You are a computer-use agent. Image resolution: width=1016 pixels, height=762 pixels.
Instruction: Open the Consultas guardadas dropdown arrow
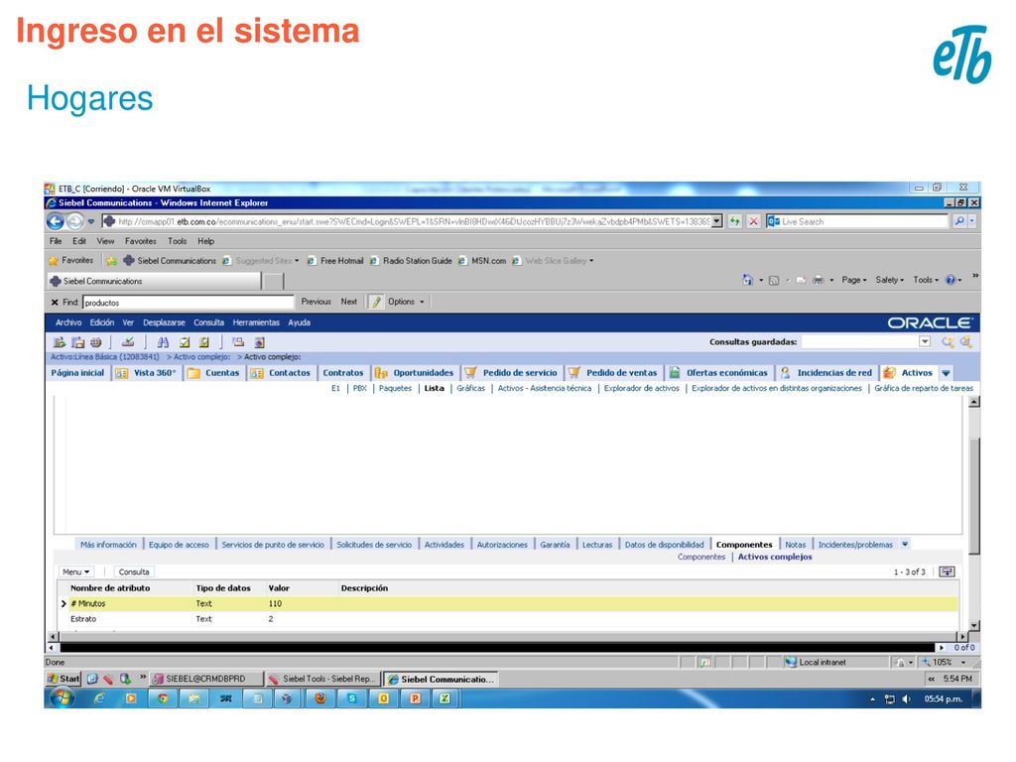coord(925,342)
